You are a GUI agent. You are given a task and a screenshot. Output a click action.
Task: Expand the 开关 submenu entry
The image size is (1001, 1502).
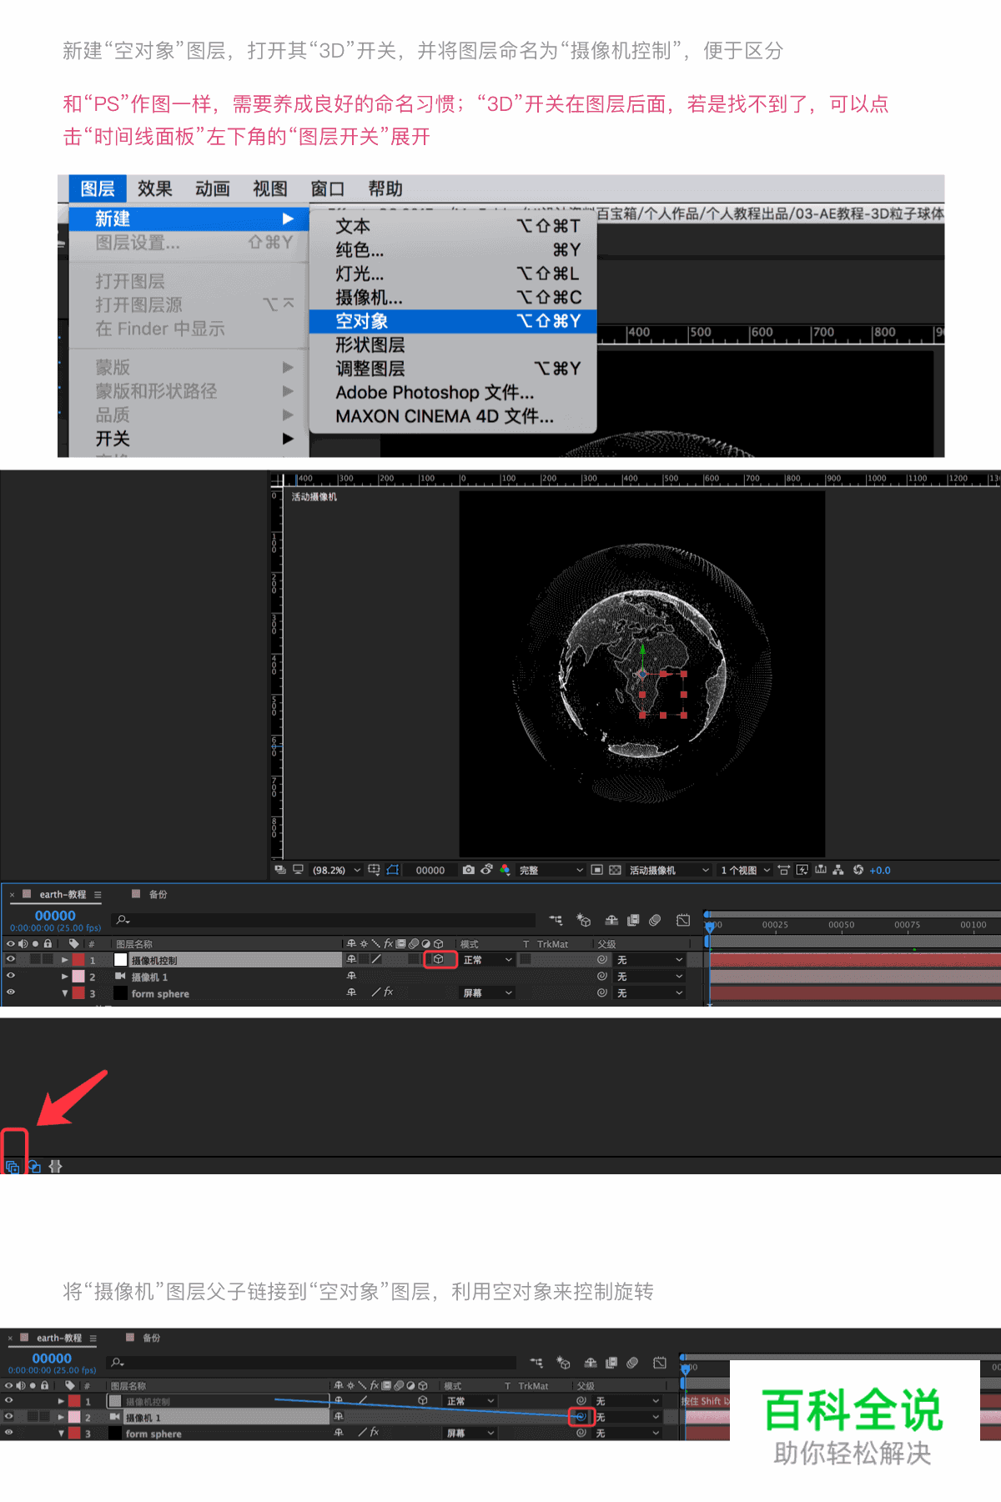(113, 439)
